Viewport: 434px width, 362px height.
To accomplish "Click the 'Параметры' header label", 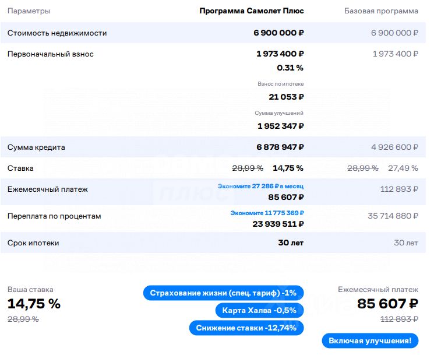I will (x=29, y=11).
